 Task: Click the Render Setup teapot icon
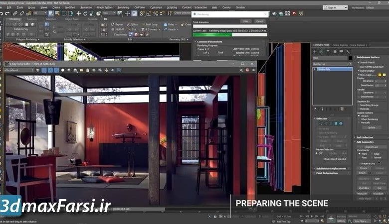(x=274, y=13)
